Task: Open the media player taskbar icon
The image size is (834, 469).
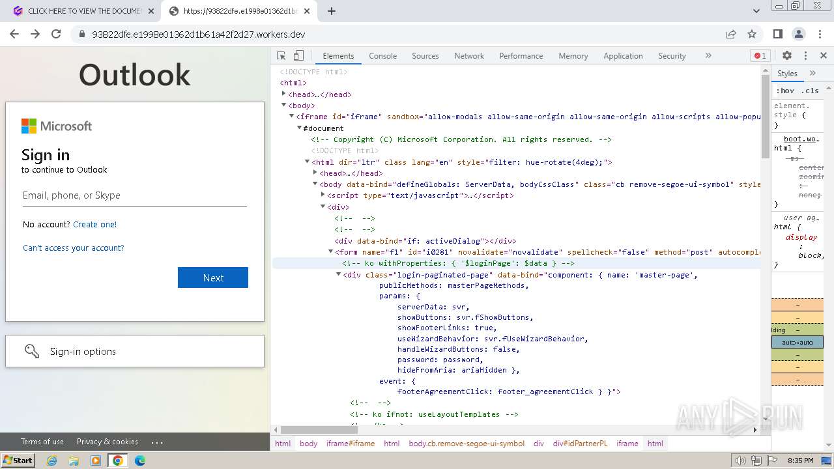Action: [96, 461]
